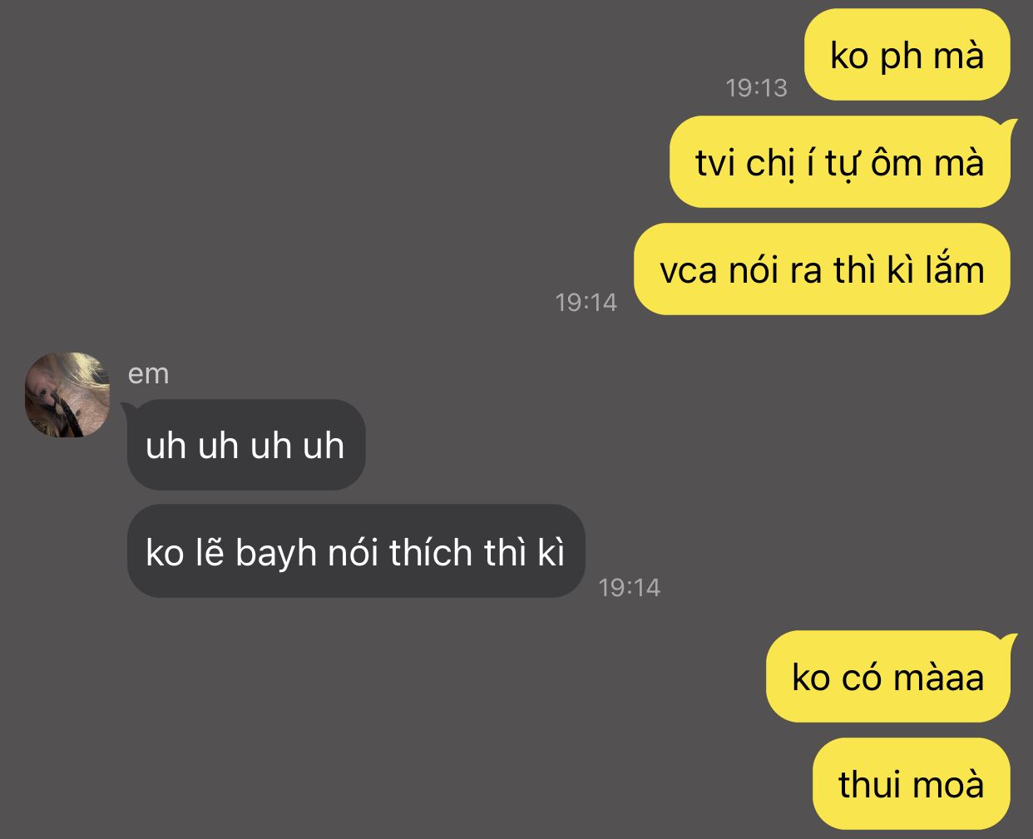Viewport: 1033px width, 839px height.
Task: Select the "tvi chị í tự ôm mà" message
Action: click(x=840, y=161)
